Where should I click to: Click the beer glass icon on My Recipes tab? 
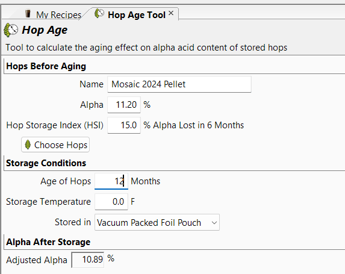tap(28, 13)
